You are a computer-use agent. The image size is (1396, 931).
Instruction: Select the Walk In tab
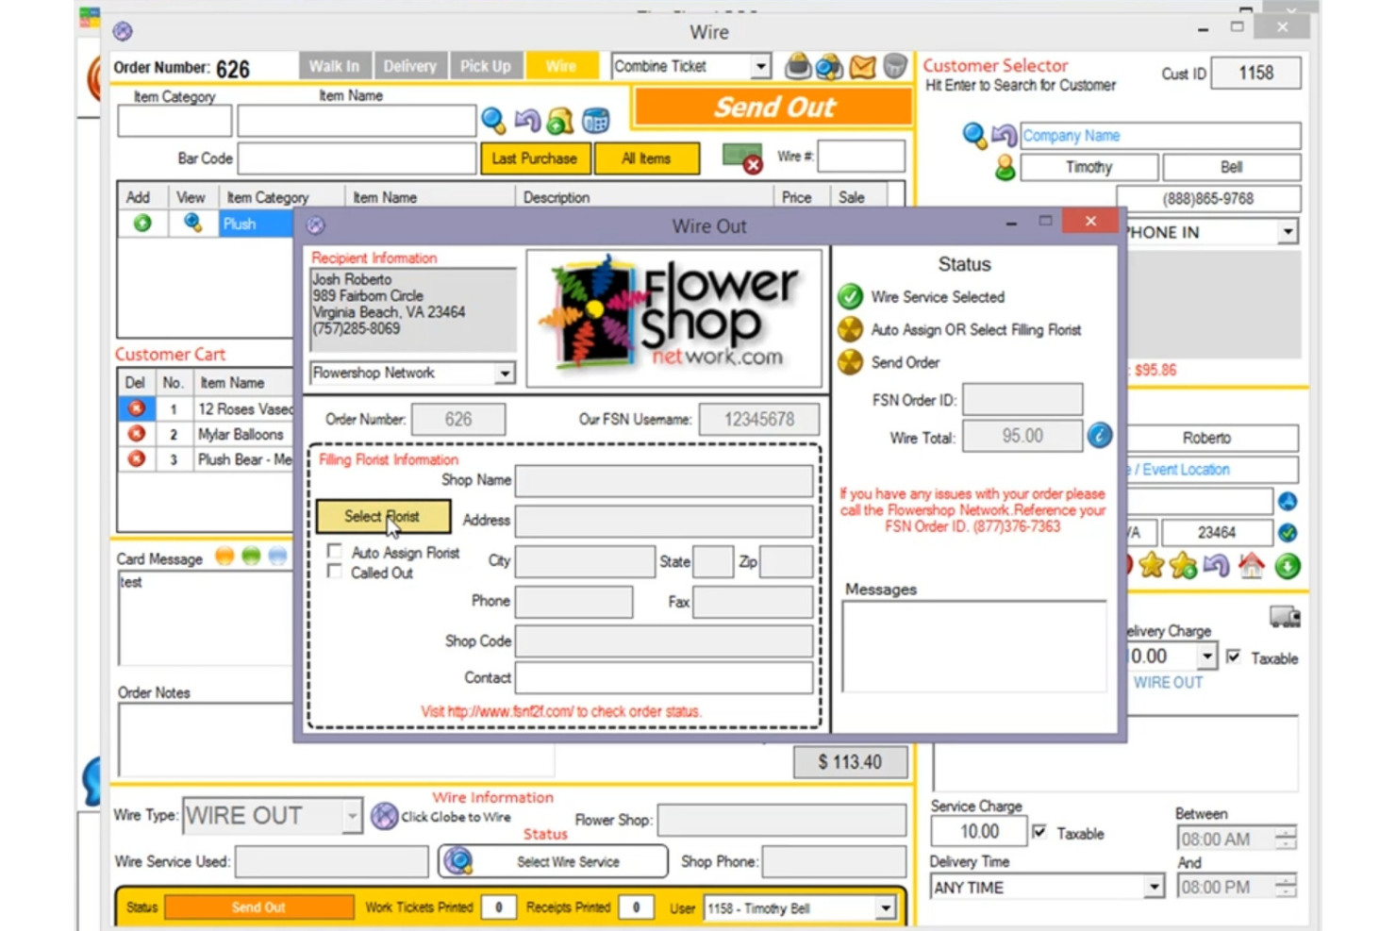334,66
